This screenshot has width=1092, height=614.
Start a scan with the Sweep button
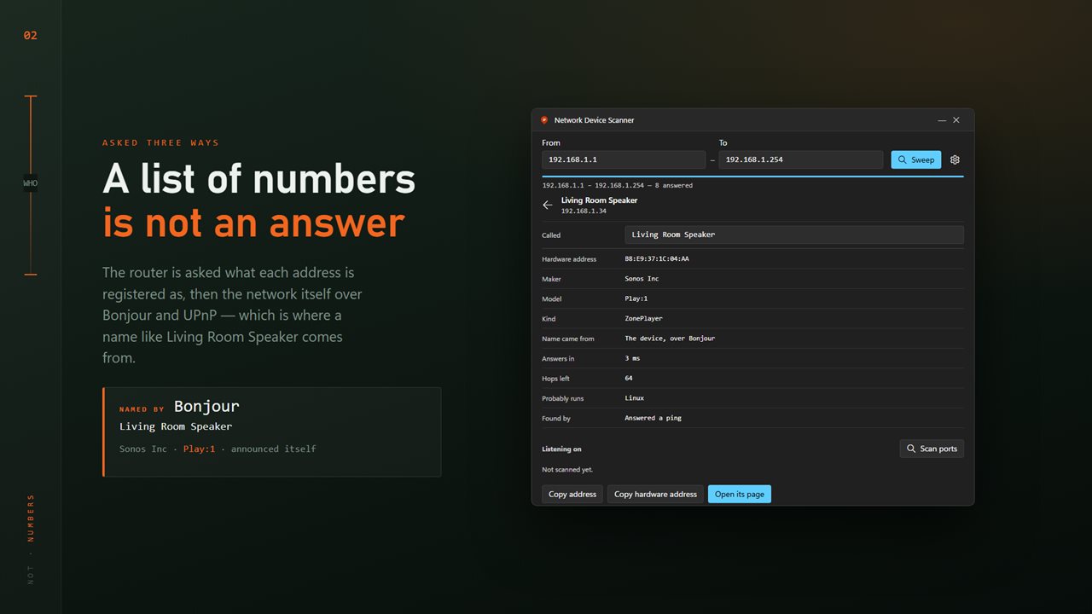pyautogui.click(x=916, y=159)
